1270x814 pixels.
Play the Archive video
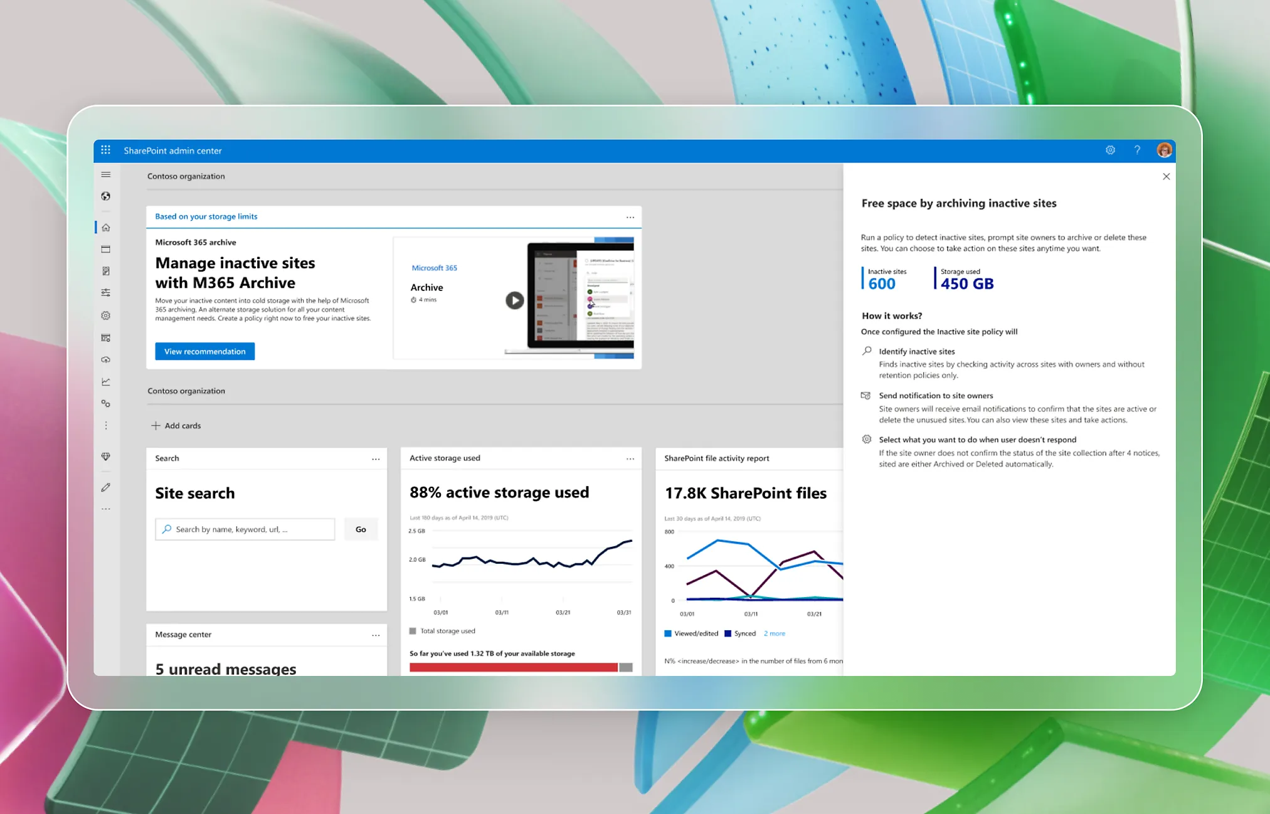514,300
